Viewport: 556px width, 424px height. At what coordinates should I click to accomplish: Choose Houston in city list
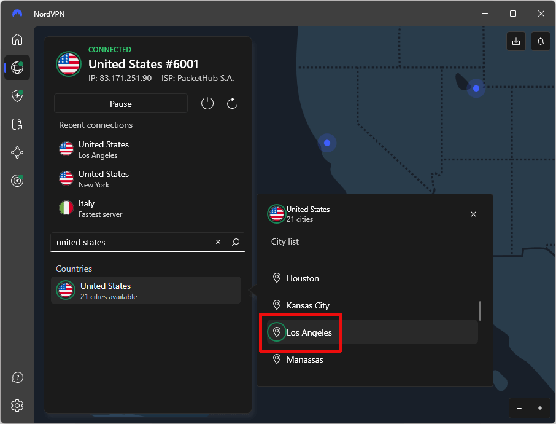tap(372, 278)
